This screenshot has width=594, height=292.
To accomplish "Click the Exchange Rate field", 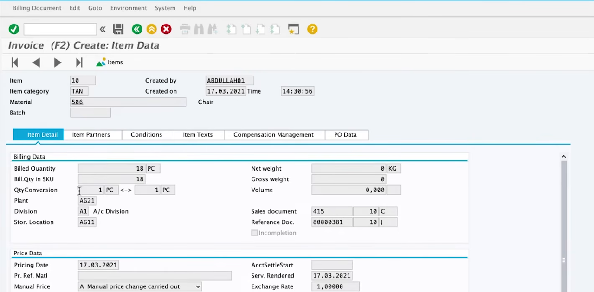I will click(336, 286).
